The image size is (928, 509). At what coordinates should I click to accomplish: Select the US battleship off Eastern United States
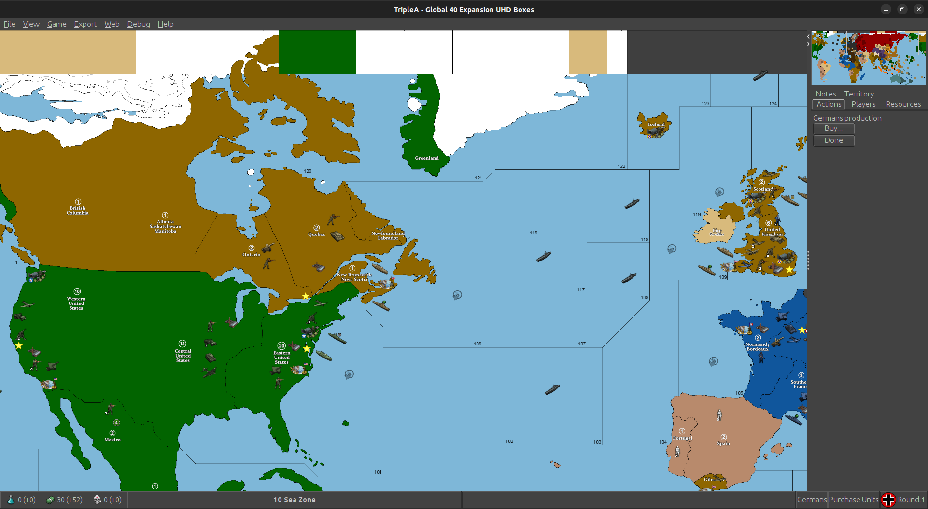(x=337, y=338)
